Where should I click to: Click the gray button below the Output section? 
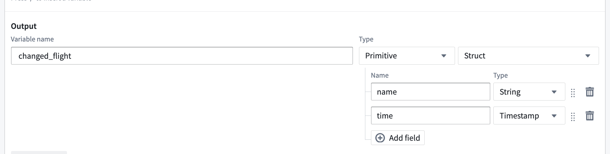tap(39, 152)
